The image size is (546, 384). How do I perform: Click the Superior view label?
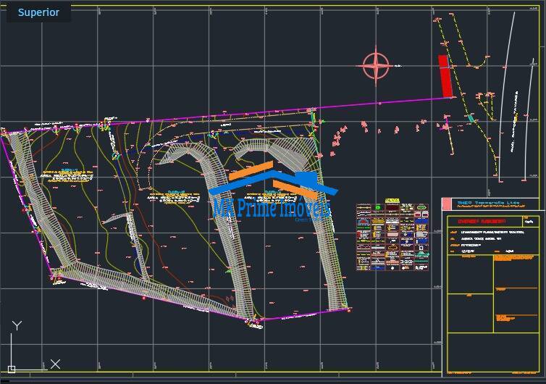tap(39, 12)
